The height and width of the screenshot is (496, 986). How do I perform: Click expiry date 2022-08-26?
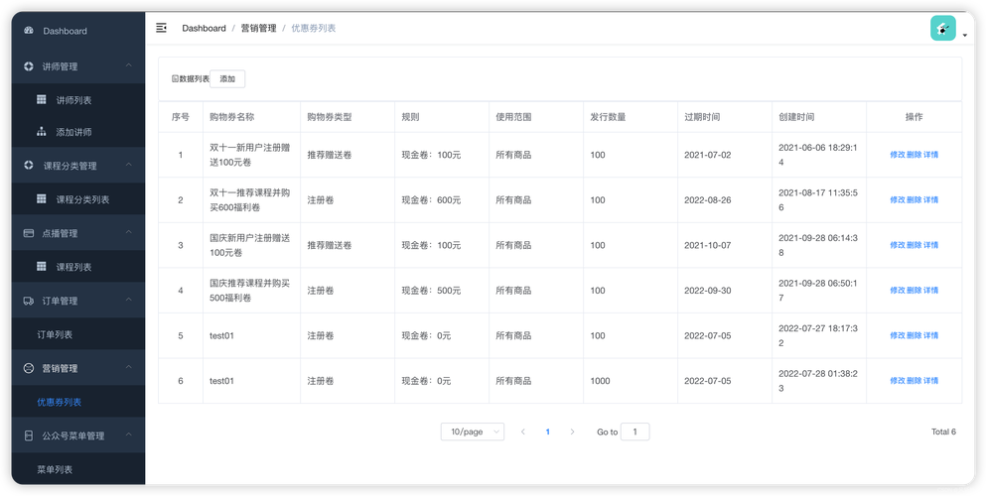(708, 199)
